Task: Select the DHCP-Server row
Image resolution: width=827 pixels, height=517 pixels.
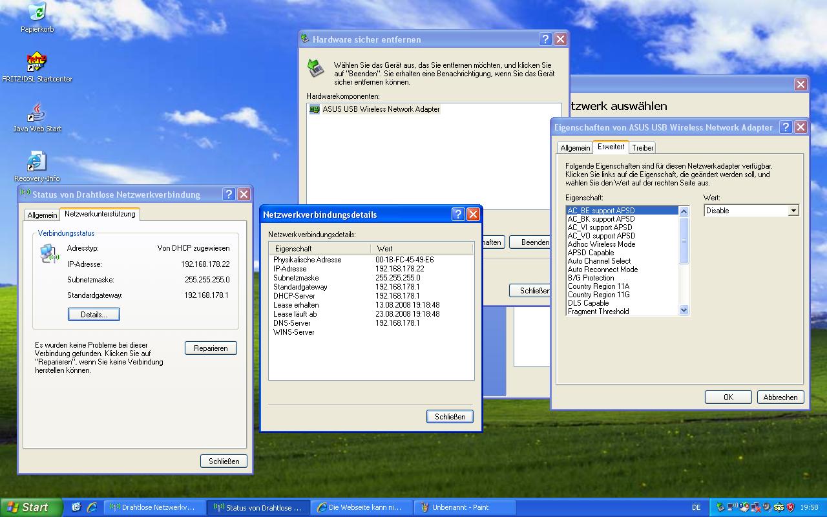Action: [x=372, y=296]
